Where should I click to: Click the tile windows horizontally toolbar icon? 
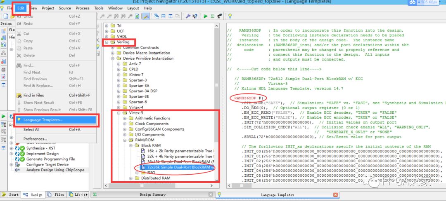163,16
